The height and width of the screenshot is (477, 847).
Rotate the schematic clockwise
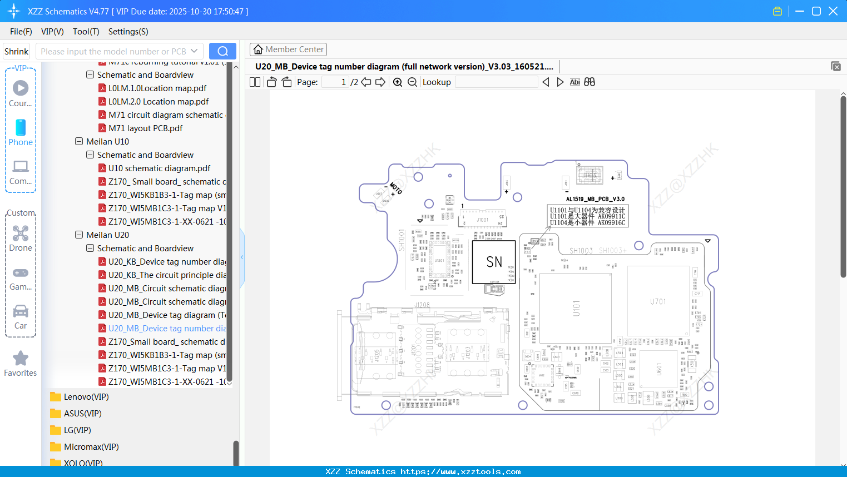click(x=286, y=81)
